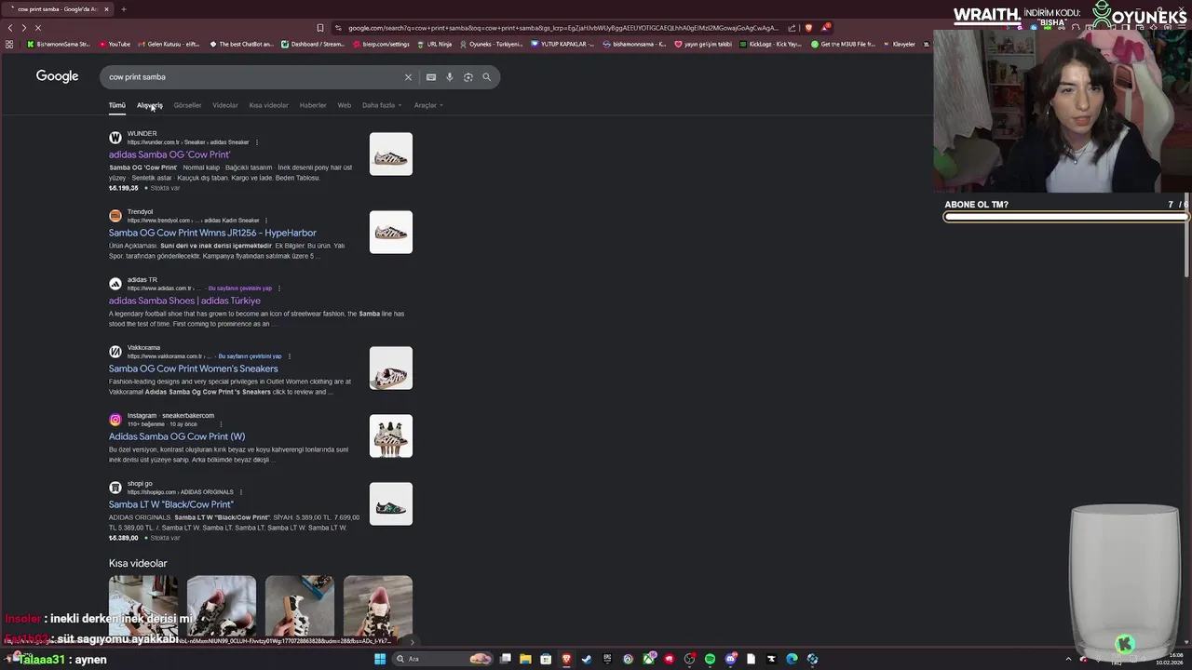Click the Windows taskbar Ara search box

point(442,659)
